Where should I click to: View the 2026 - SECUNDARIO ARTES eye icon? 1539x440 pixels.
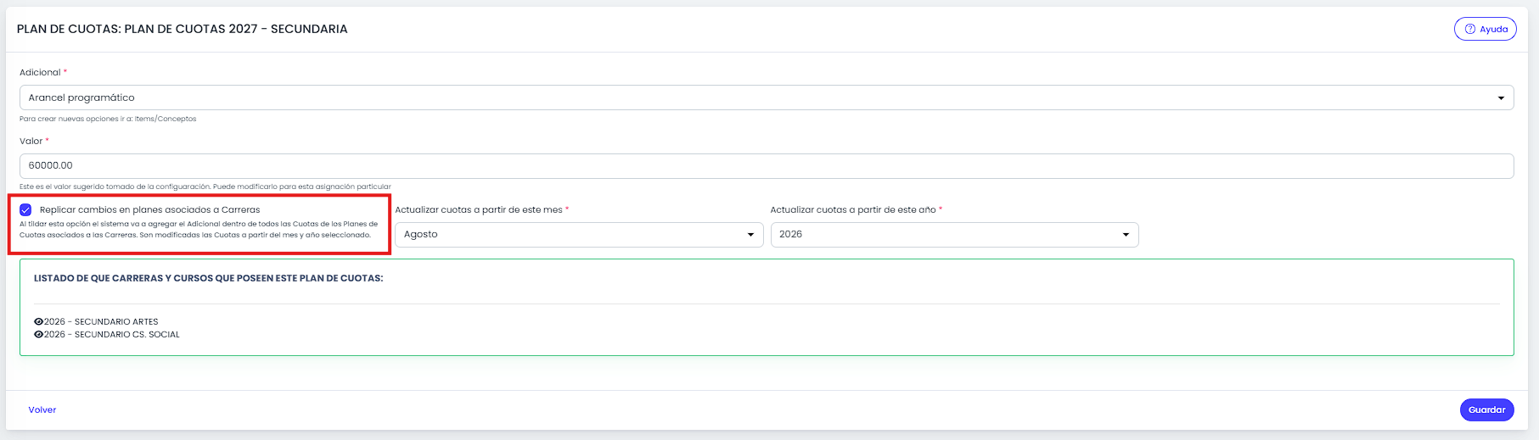click(38, 322)
